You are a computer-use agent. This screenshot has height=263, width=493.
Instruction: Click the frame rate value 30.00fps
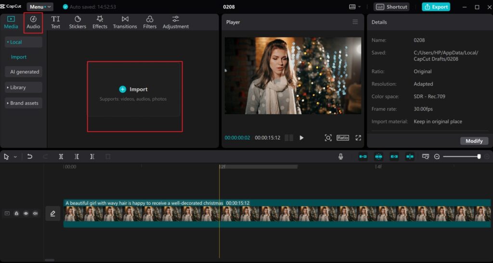(423, 109)
